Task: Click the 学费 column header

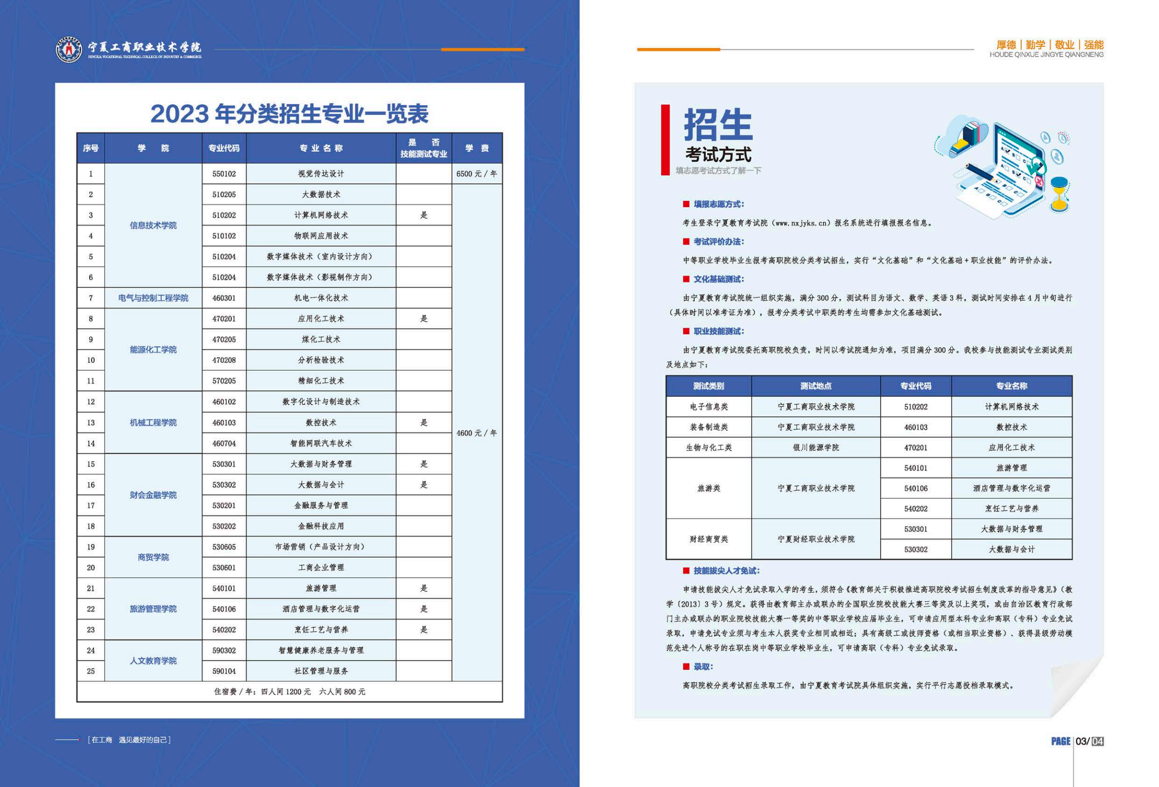Action: tap(477, 148)
